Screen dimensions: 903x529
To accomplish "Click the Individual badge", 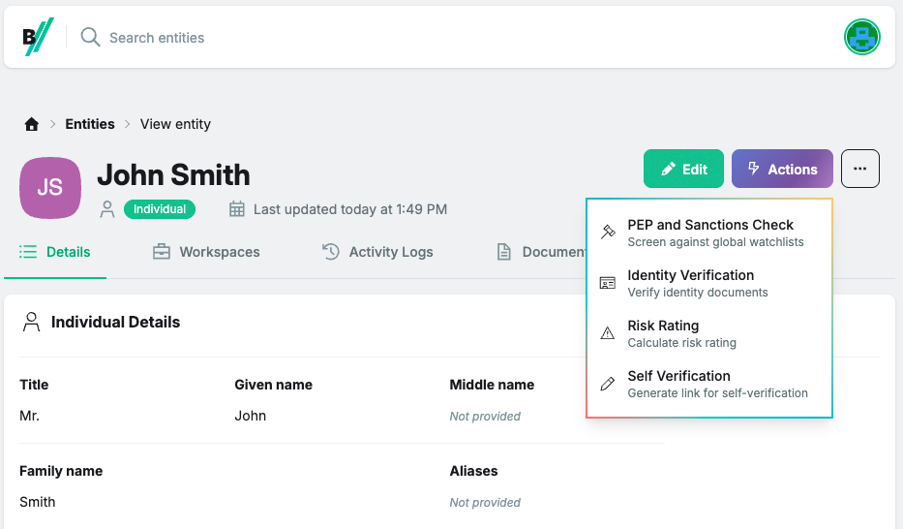I will 160,209.
